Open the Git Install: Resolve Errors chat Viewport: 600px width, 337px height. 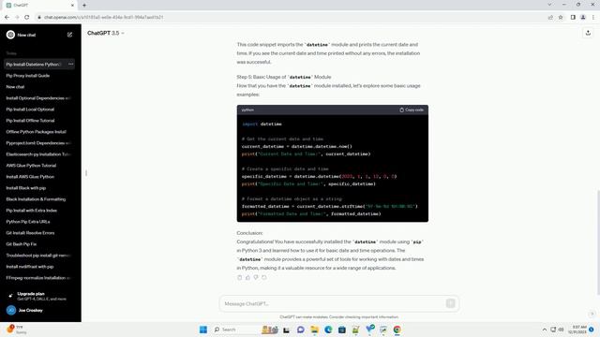(x=39, y=233)
